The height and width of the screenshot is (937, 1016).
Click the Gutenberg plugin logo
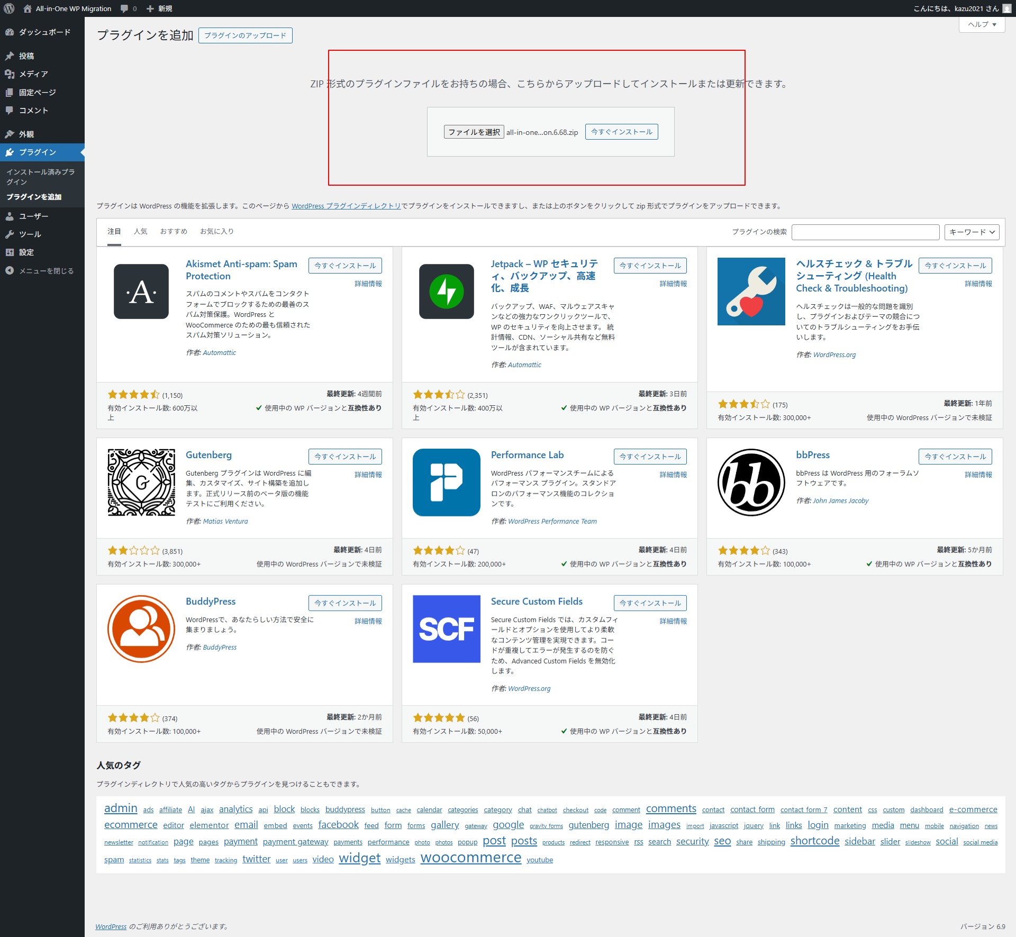[141, 482]
